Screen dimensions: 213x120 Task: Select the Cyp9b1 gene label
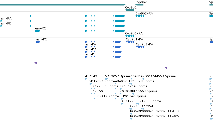pyautogui.click(x=131, y=7)
